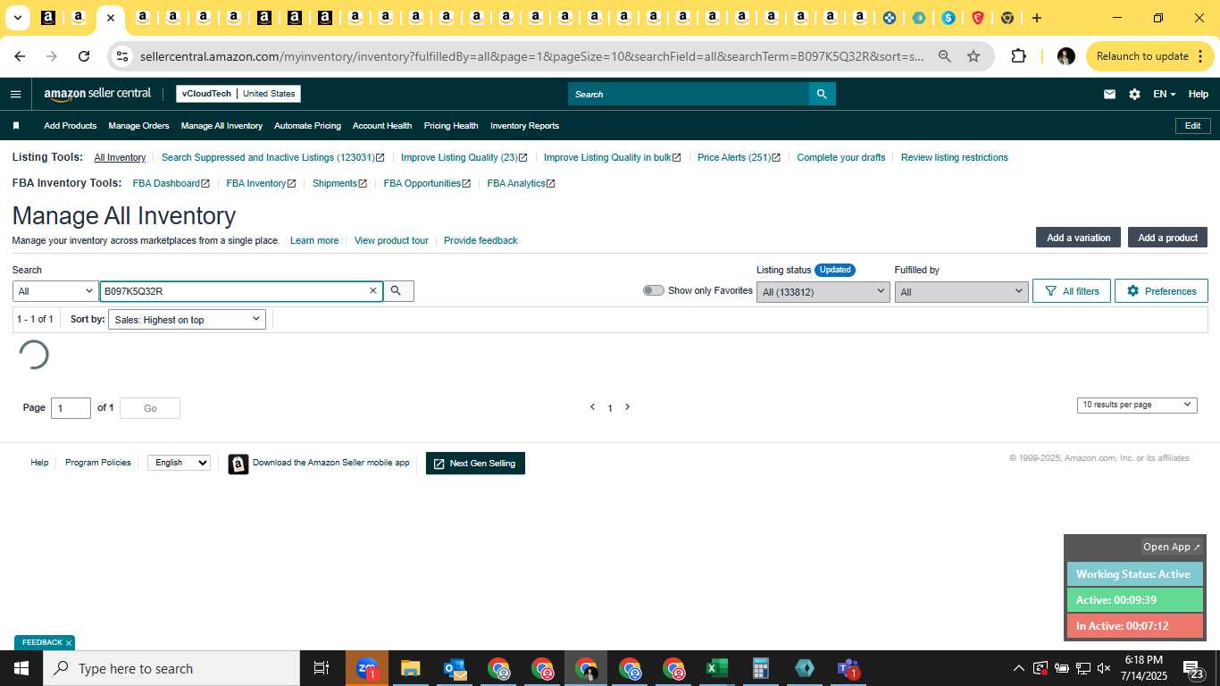Open the EN language dropdown
This screenshot has width=1220, height=686.
[x=1164, y=94]
